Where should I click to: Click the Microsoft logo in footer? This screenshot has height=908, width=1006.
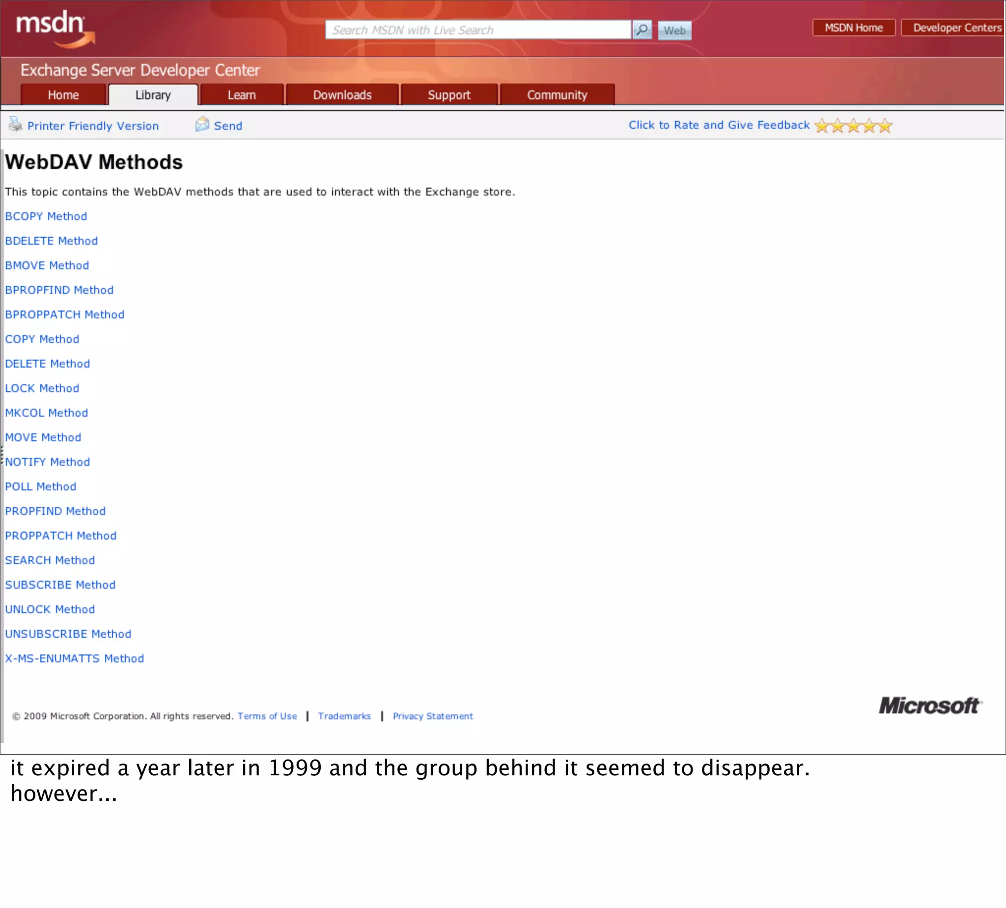point(930,706)
